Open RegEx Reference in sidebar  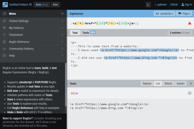(x=33, y=42)
